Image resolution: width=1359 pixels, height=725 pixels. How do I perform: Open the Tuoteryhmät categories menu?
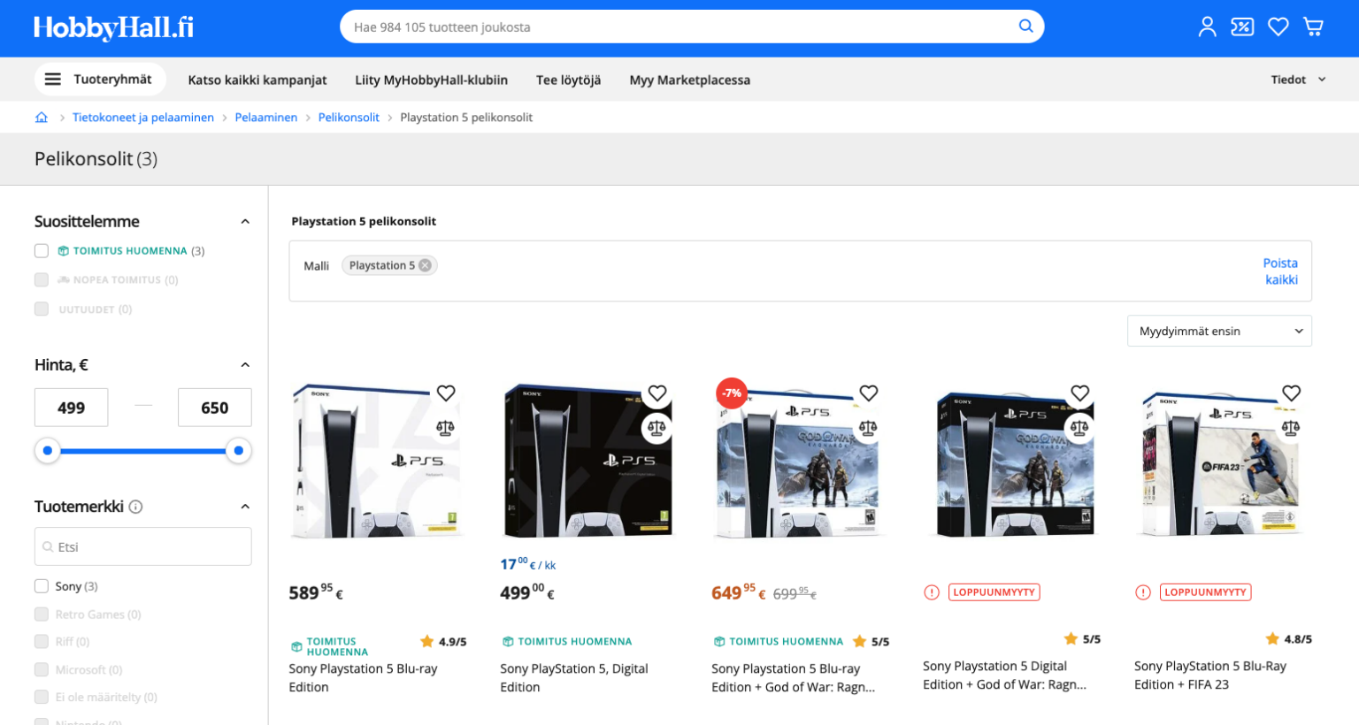[100, 80]
